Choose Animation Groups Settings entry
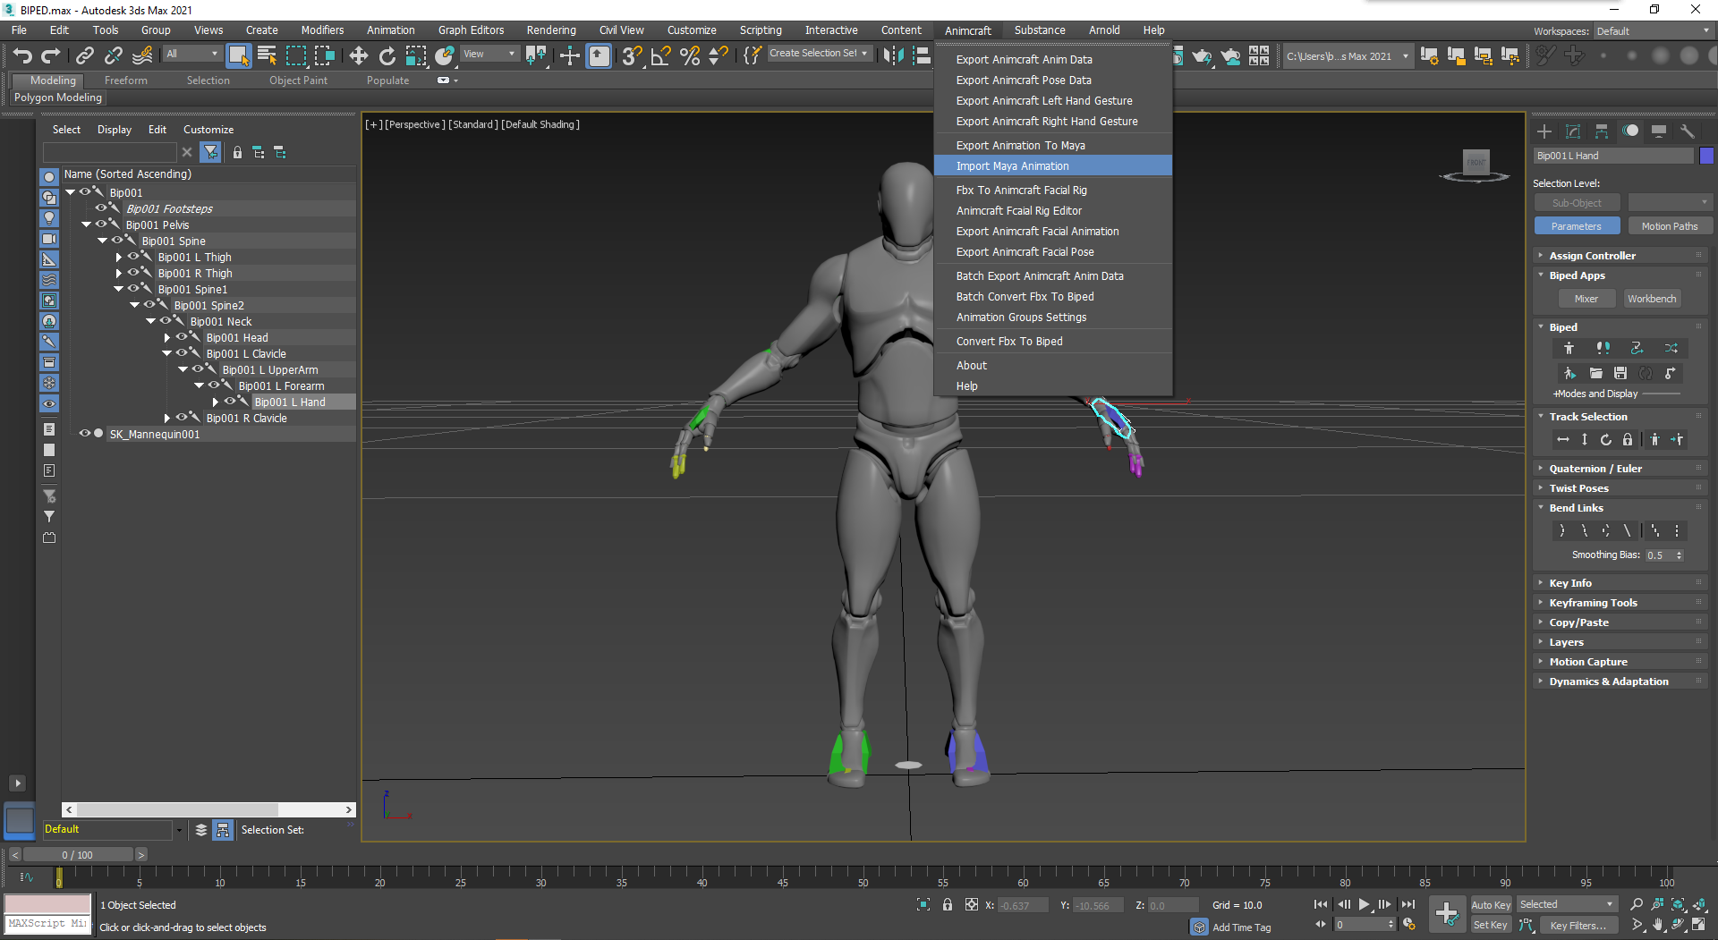1718x940 pixels. (1053, 318)
